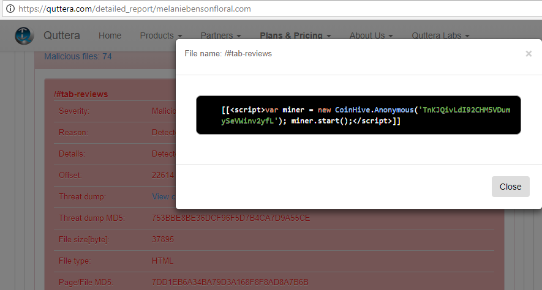Select the Malicious files: 74 heading

click(78, 56)
